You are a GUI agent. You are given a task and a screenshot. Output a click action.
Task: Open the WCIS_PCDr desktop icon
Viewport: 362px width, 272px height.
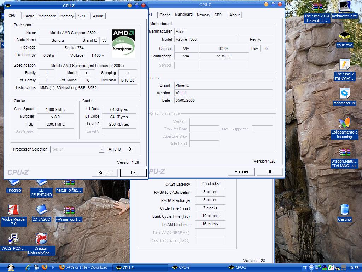coord(14,242)
